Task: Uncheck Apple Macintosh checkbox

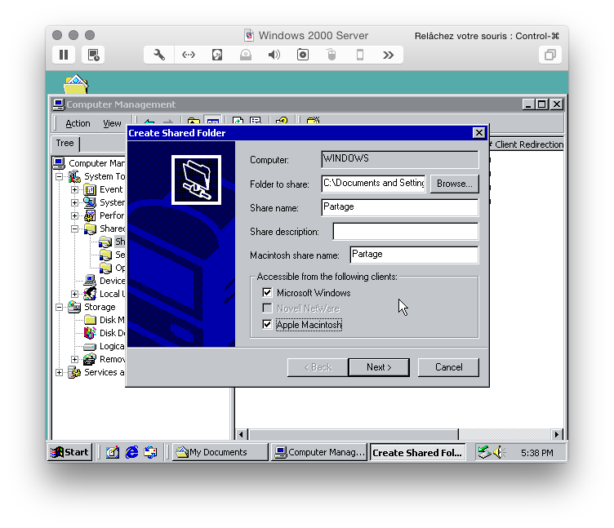Action: 267,325
